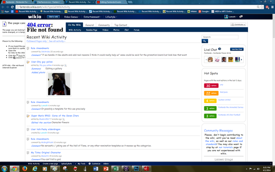Open the Lumoshi user menu
Image resolution: width=275 pixels, height=172 pixels.
coord(231,16)
